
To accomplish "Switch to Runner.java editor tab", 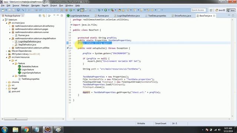I will (102, 16).
